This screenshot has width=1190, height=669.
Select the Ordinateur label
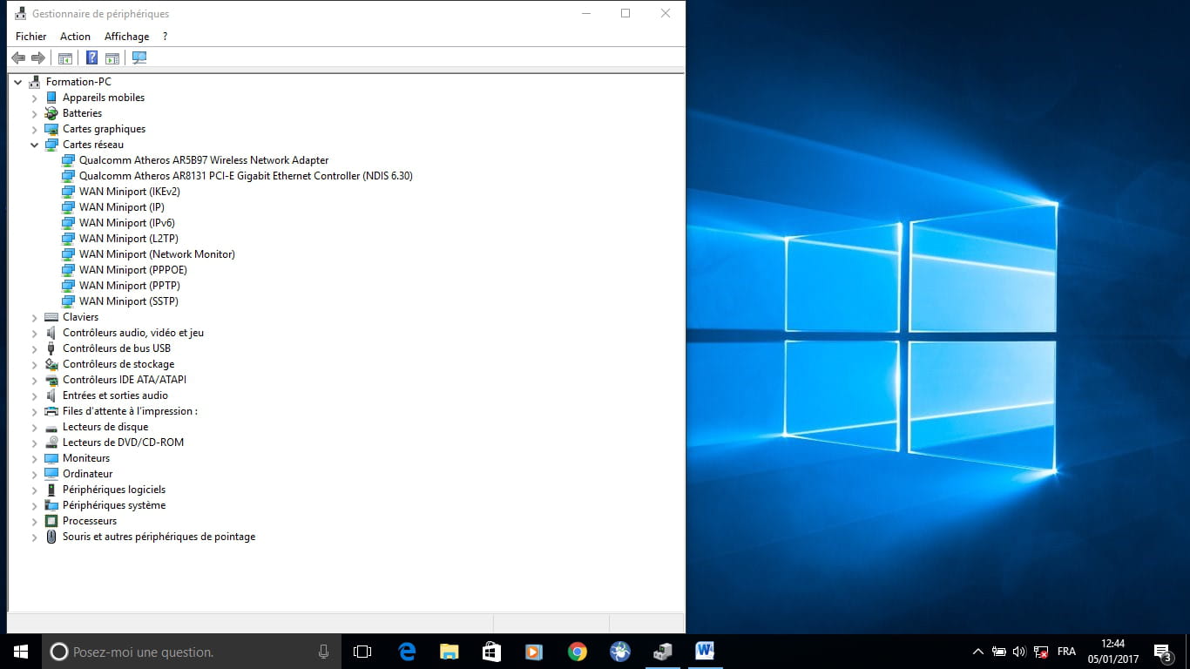[88, 474]
